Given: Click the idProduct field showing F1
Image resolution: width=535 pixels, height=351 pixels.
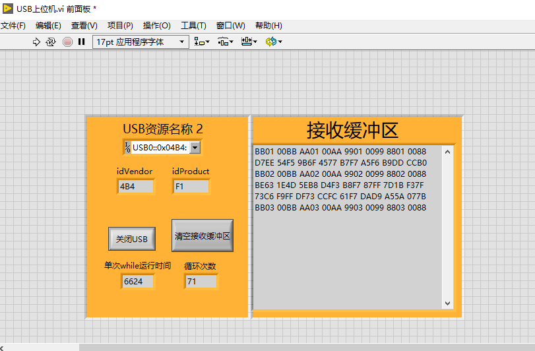Looking at the screenshot, I should click(x=191, y=187).
